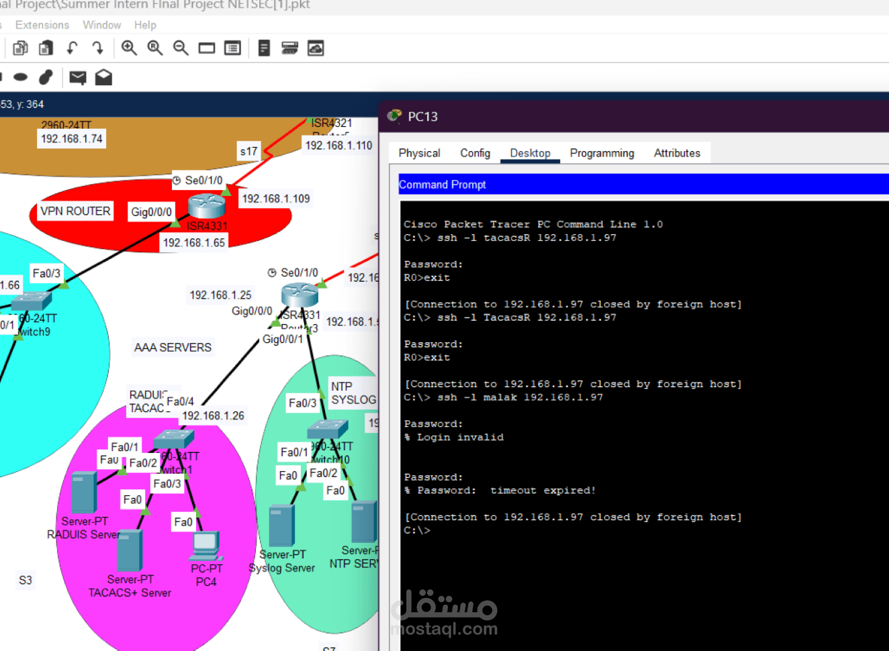889x651 pixels.
Task: Select the Syslog Server icon
Action: click(282, 526)
